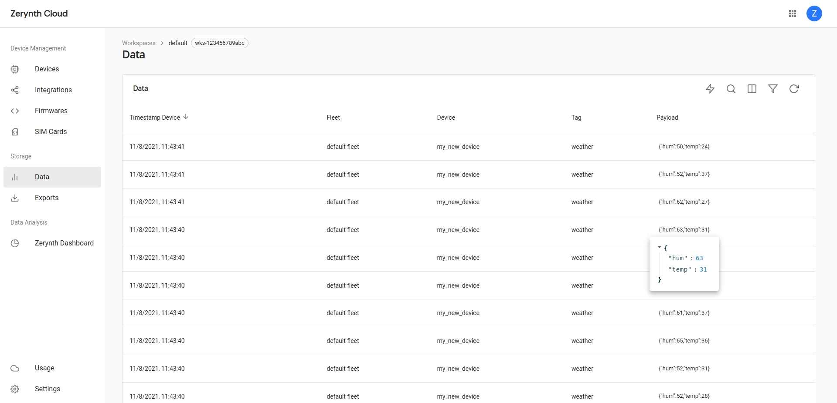Click payload {"hum":52,"temp":28}
Screen dimensions: 837x403
point(684,396)
